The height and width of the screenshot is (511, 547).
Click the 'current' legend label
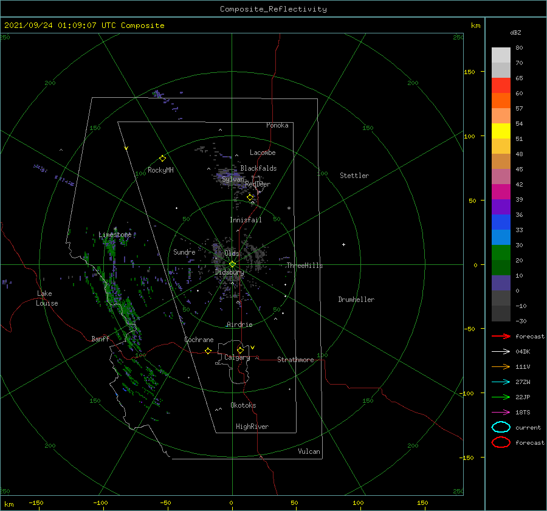[x=528, y=427]
